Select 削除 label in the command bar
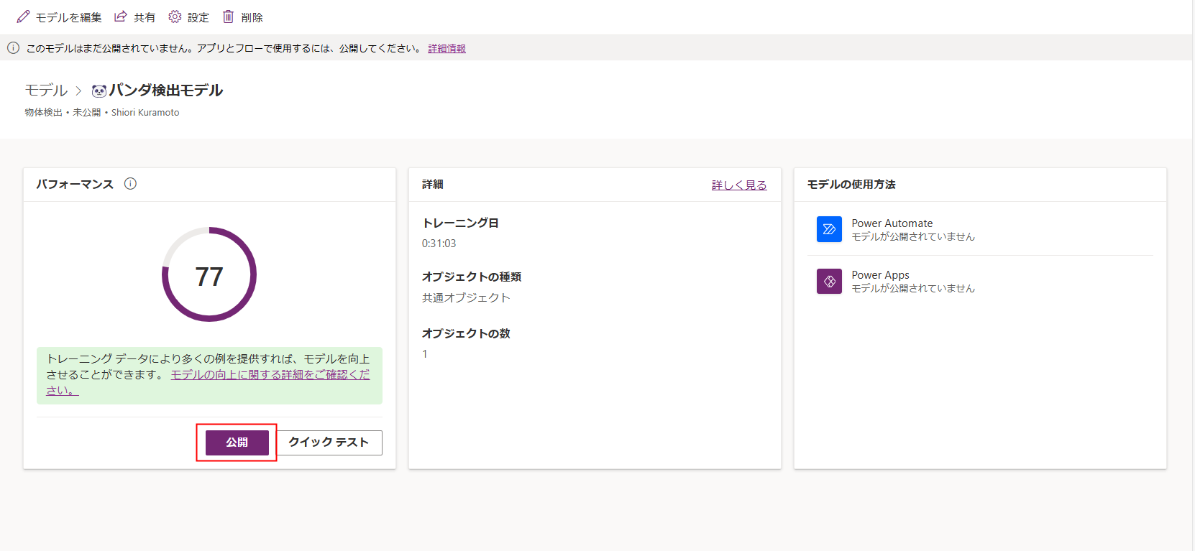Image resolution: width=1195 pixels, height=551 pixels. [252, 17]
